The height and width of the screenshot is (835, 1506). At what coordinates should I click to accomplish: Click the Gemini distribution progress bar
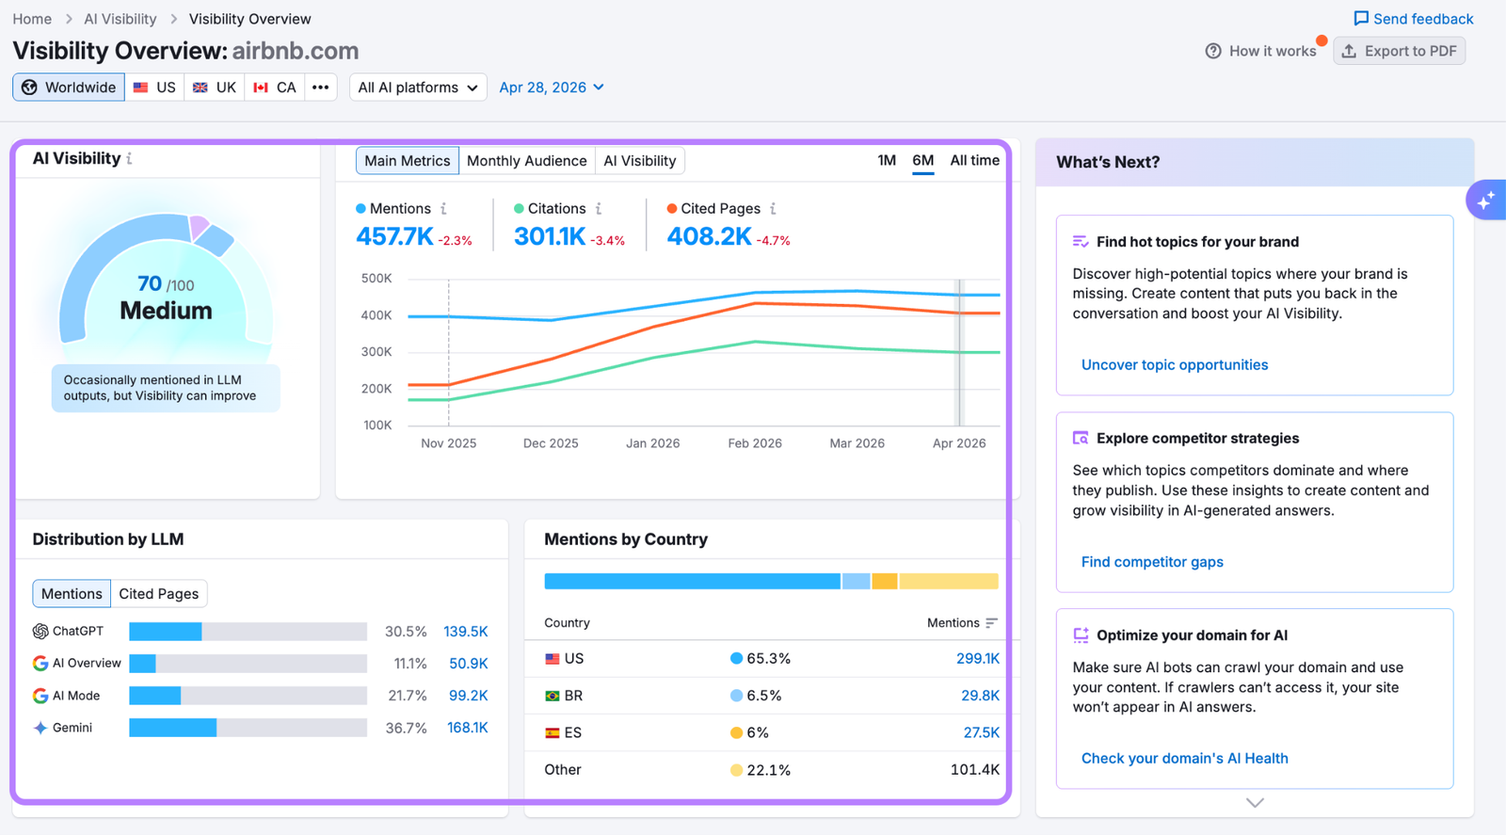point(248,728)
